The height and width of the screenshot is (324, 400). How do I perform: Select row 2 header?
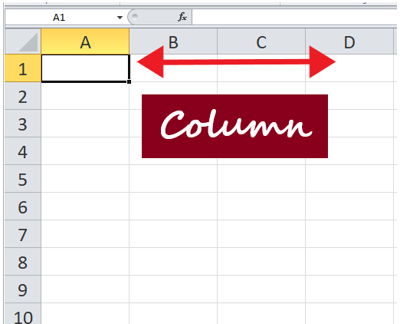coord(23,96)
